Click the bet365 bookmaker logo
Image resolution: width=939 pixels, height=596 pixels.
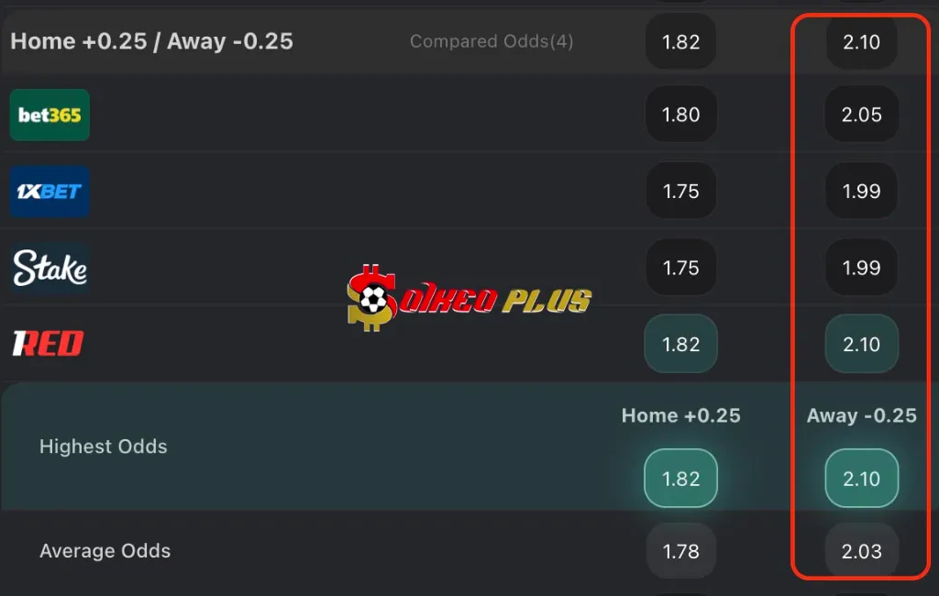50,115
